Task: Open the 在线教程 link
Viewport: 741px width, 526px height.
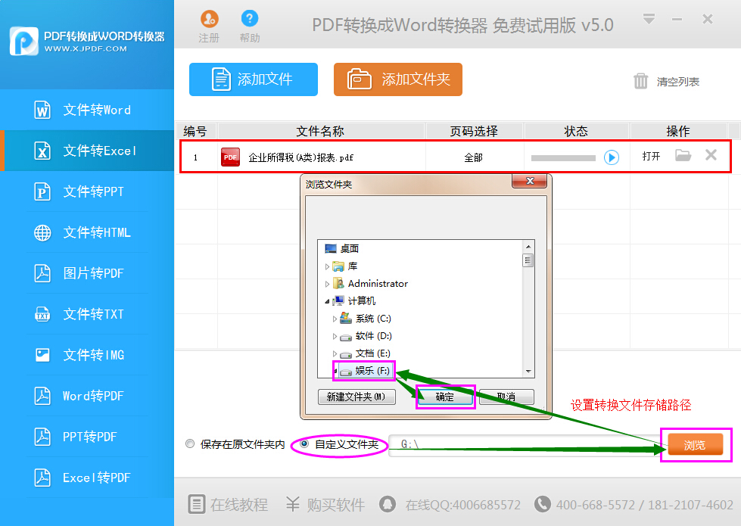Action: [x=229, y=504]
